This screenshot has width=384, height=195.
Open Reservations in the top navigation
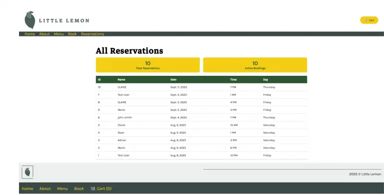pos(92,34)
